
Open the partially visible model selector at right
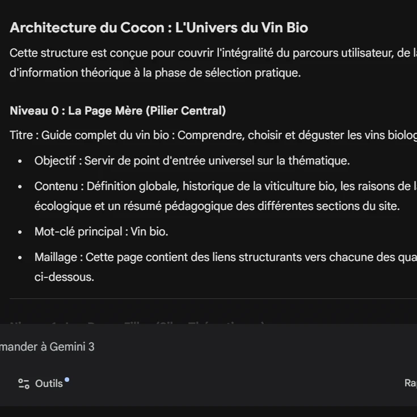pos(410,384)
